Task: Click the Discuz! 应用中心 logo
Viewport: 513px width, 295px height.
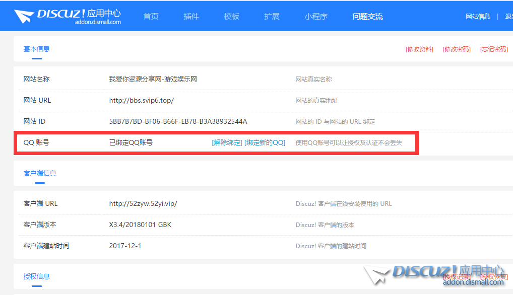Action: [x=68, y=16]
